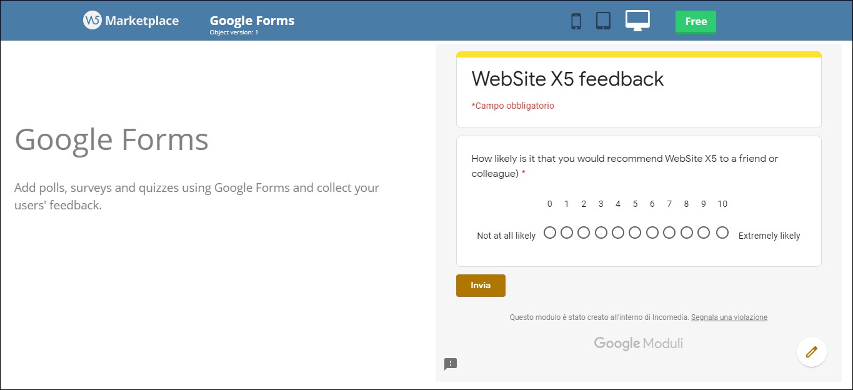Select desktop monitor preview icon
The image size is (853, 390).
click(x=637, y=21)
